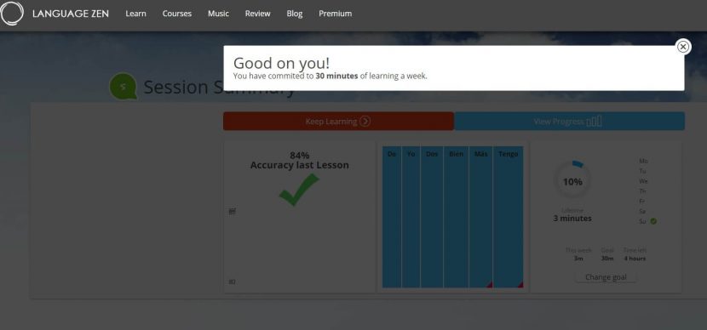Click the green check next to Su

click(653, 221)
